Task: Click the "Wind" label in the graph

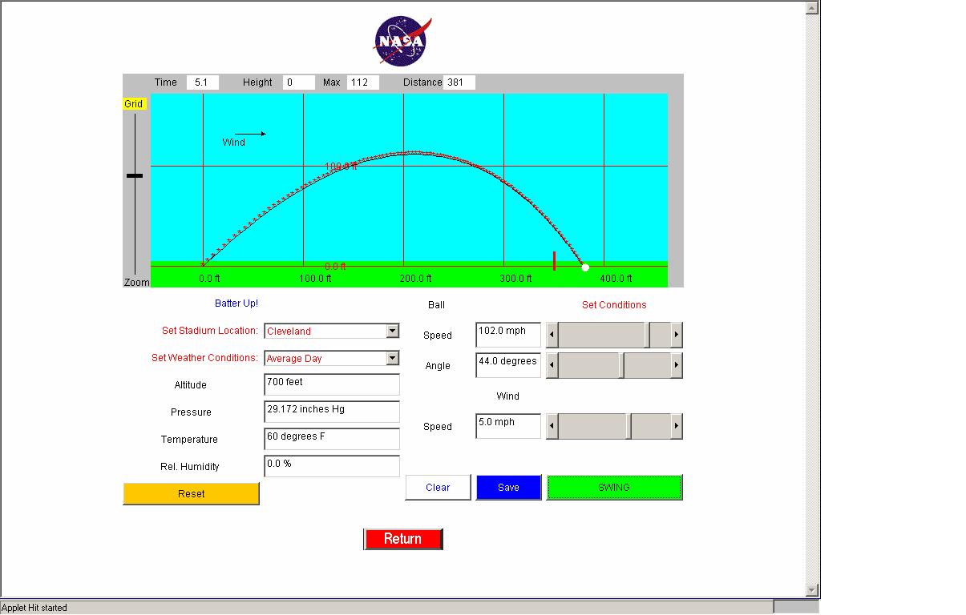Action: click(234, 143)
